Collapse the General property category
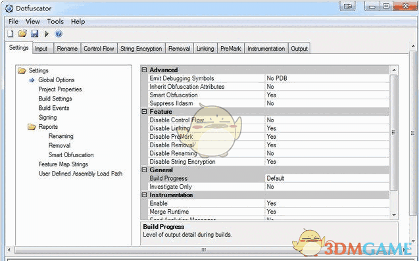Viewport: 419px width, 261px height. click(x=144, y=170)
